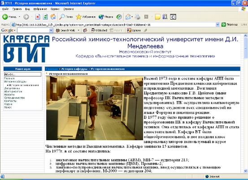Open 'История кафедры' in navigation sidebar

coord(15,82)
